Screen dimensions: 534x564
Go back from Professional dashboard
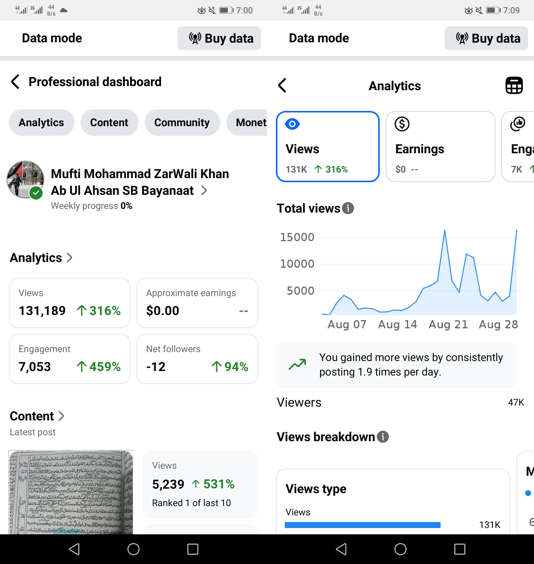pos(15,82)
